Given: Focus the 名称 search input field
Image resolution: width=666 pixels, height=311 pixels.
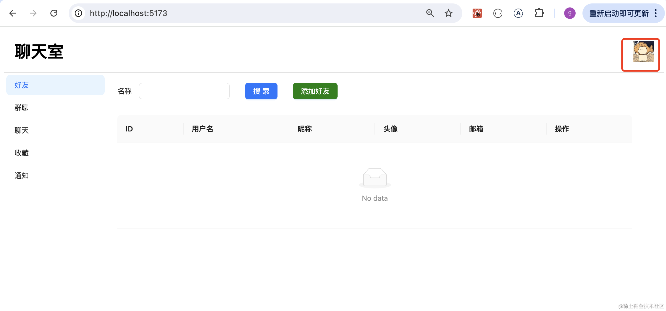Looking at the screenshot, I should click(184, 91).
